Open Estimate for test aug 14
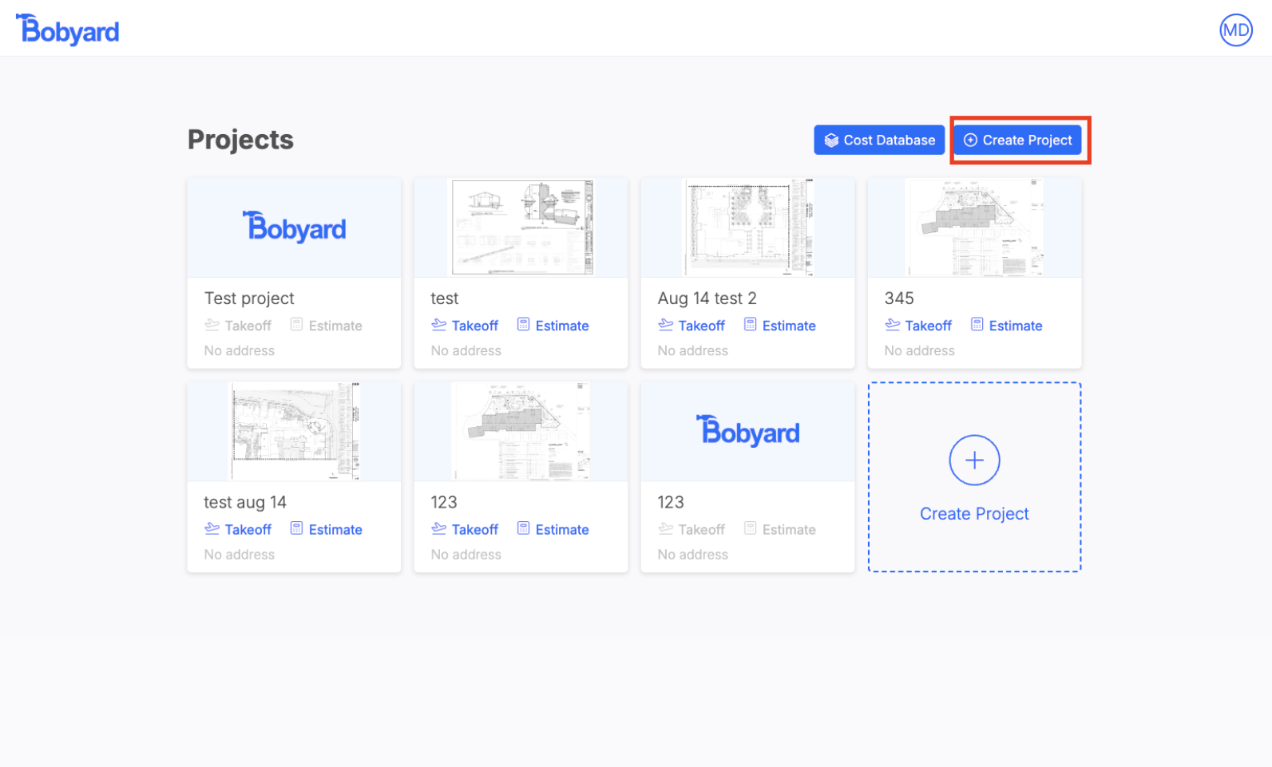Screen dimensions: 1272x767 (326, 529)
